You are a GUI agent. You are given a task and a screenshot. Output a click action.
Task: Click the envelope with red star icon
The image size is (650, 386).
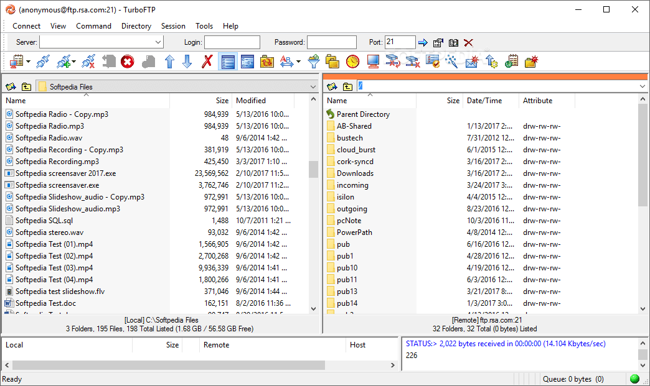point(472,62)
